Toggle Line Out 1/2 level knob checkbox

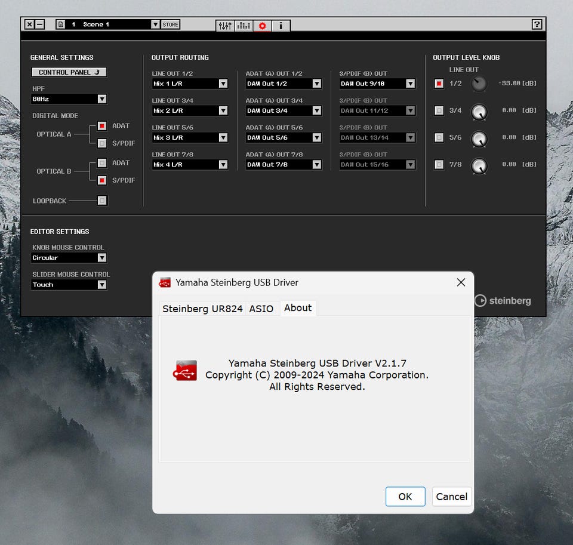click(439, 84)
